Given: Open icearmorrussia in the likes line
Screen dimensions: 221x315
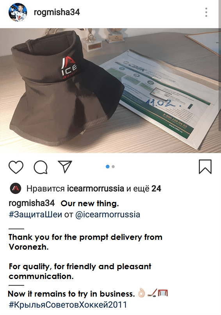Looking at the screenshot, I should 95,189.
